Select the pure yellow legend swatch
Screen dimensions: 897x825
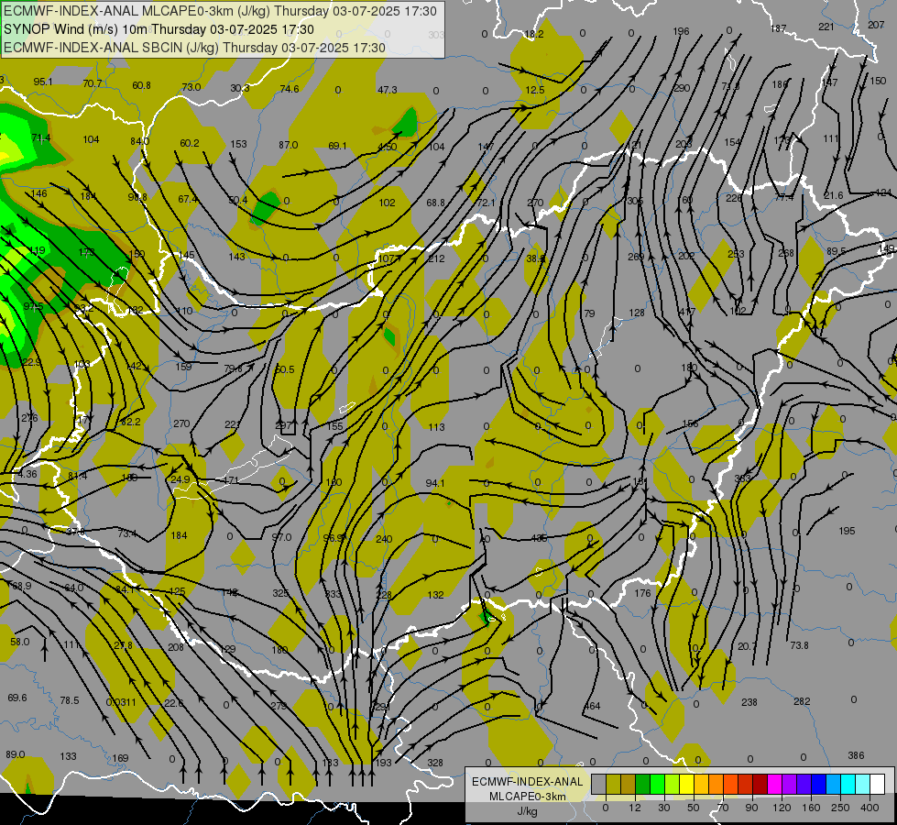pos(687,784)
